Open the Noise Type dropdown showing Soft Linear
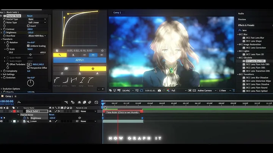This screenshot has width=273, height=153. coord(37,22)
